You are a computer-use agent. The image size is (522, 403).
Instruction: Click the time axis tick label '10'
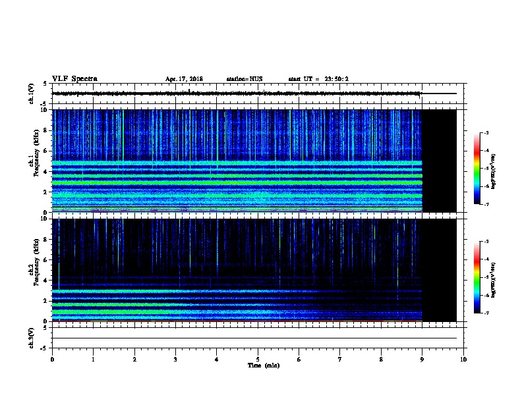tap(463, 359)
